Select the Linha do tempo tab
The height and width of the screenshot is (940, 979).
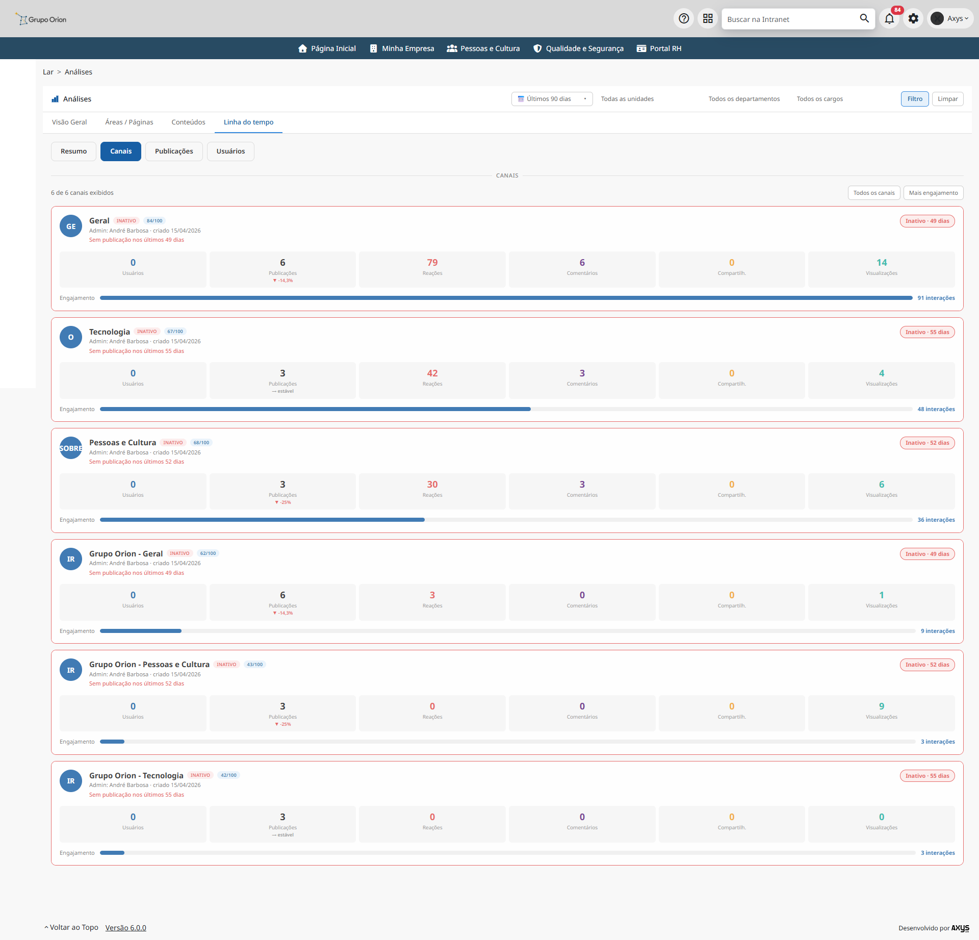(x=248, y=122)
